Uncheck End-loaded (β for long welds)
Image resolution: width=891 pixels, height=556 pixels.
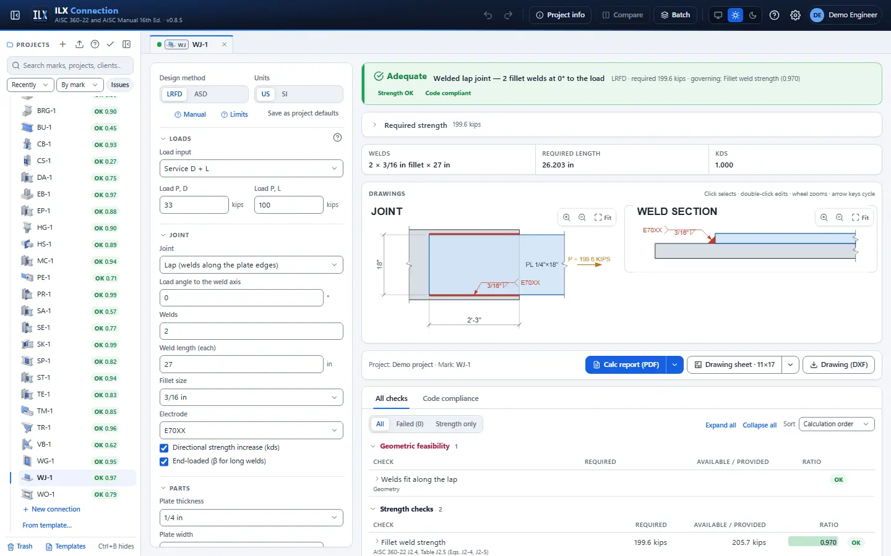164,461
